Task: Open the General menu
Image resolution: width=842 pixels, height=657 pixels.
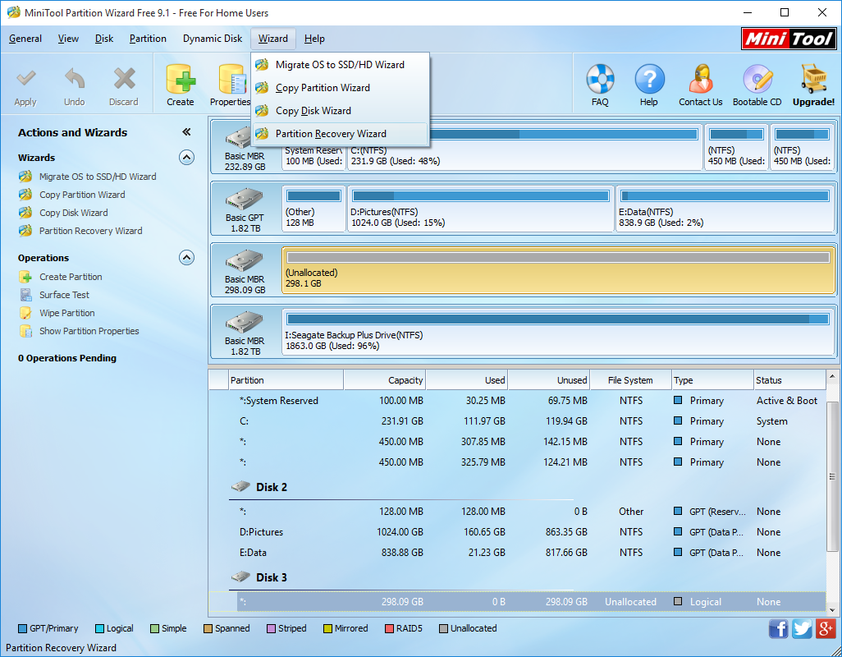Action: (x=25, y=39)
